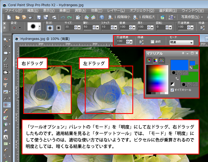Select the dashed-rectangle Selection tool
The height and width of the screenshot is (162, 208).
coord(6,53)
